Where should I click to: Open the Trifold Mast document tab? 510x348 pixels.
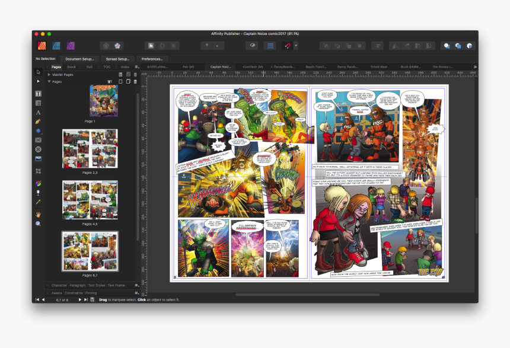click(378, 67)
